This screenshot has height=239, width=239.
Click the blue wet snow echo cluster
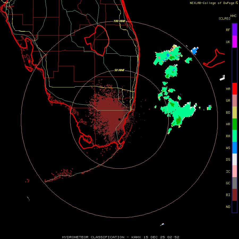[x=195, y=51]
